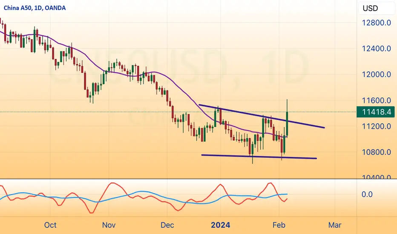This screenshot has height=234, width=397.
Task: Click the China A50, 1D, OANDA title
Action: [35, 8]
